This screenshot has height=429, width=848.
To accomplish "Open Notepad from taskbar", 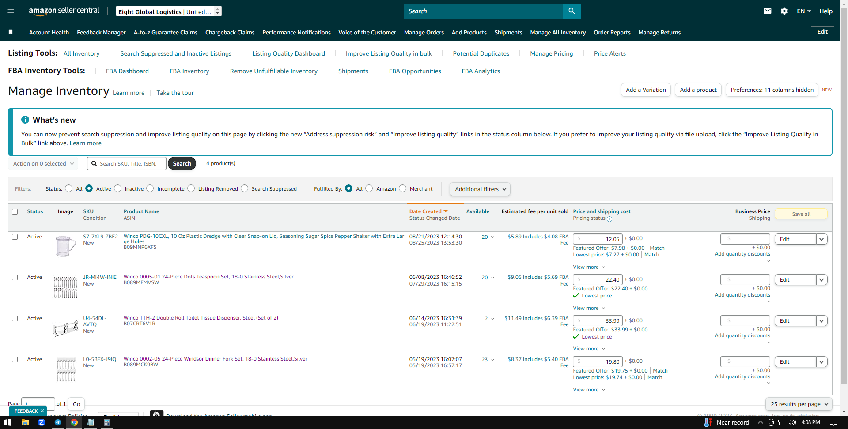I will 91,422.
